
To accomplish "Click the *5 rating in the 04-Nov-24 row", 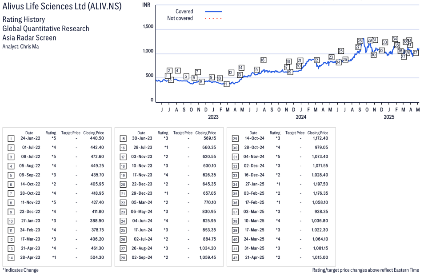I will point(278,157).
